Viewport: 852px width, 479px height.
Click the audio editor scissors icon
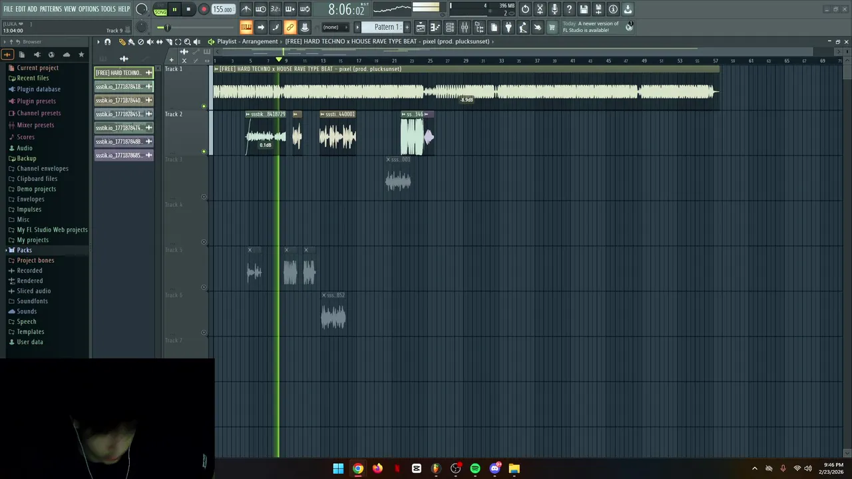[540, 9]
